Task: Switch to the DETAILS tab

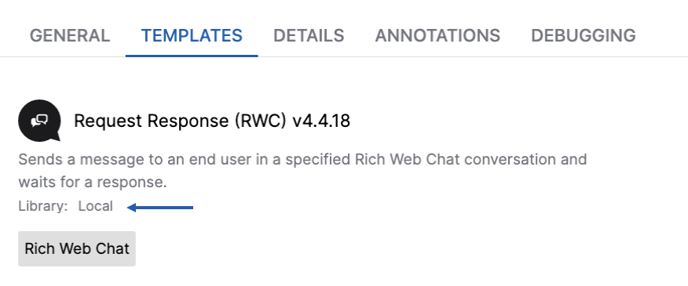Action: pos(309,35)
